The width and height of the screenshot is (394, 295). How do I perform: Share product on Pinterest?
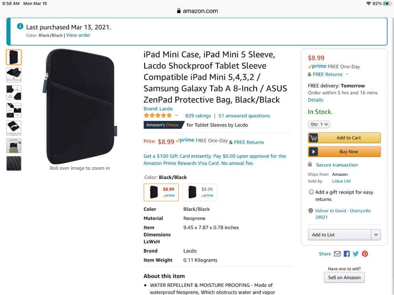(x=365, y=254)
